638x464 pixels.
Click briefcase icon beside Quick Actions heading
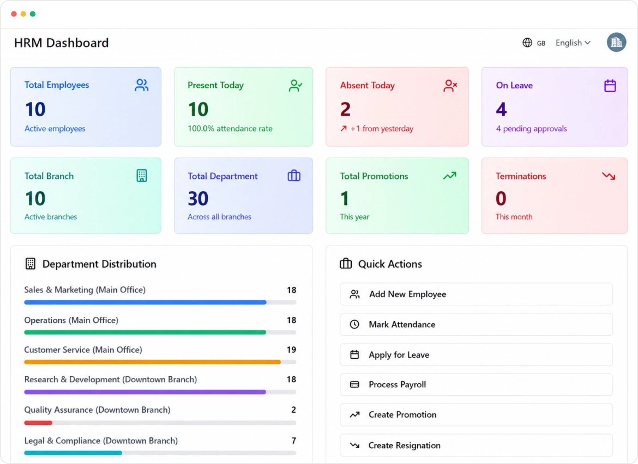coord(346,264)
